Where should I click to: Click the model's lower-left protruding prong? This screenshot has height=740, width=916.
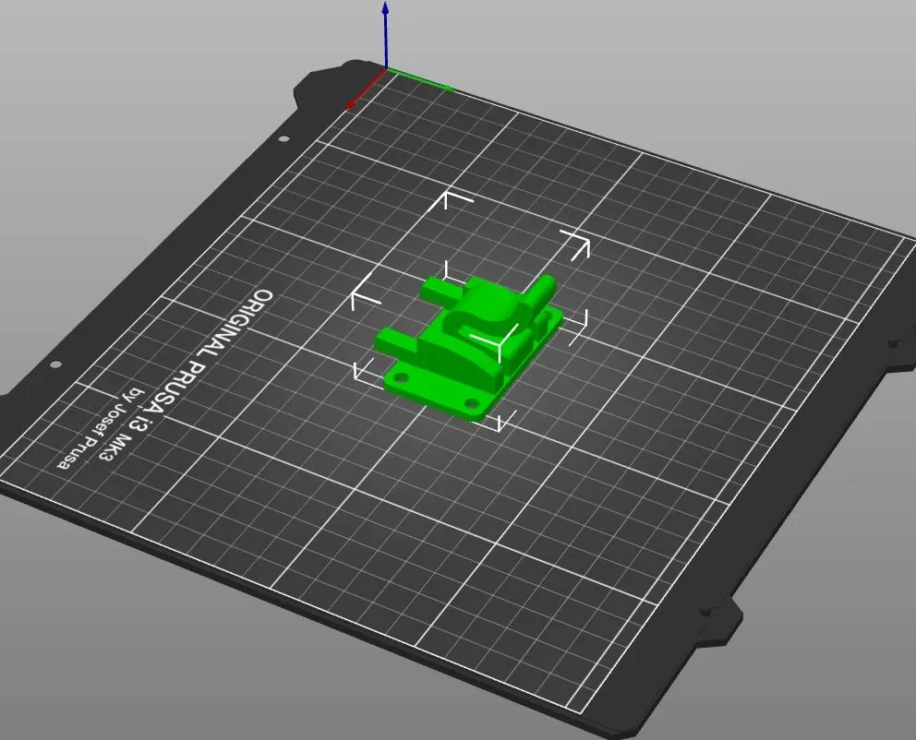coord(398,342)
